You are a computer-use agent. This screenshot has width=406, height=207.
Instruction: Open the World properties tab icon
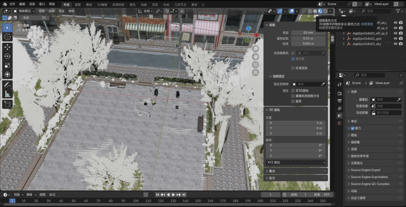(x=340, y=123)
